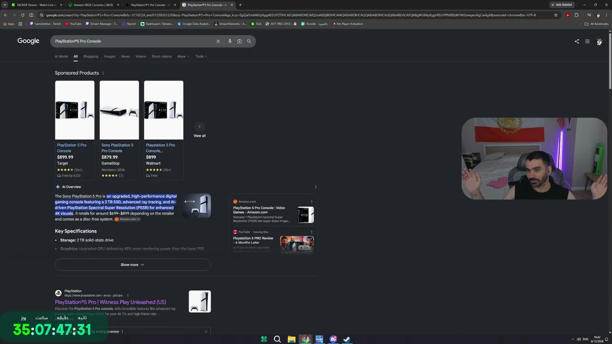Open the Amazon.com +3 sources chip

point(127,219)
